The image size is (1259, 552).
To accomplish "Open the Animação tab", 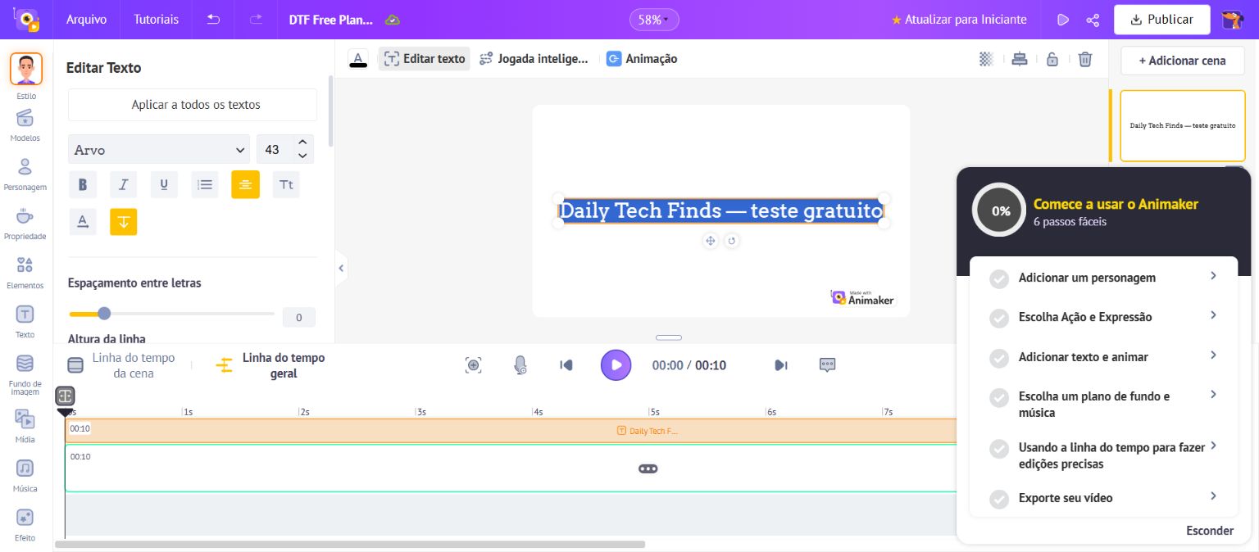I will (642, 59).
